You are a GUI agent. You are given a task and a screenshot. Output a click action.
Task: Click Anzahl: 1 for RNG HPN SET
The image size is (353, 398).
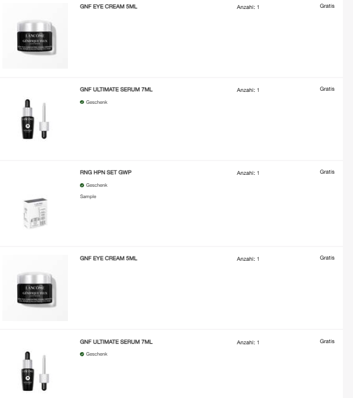tap(248, 173)
